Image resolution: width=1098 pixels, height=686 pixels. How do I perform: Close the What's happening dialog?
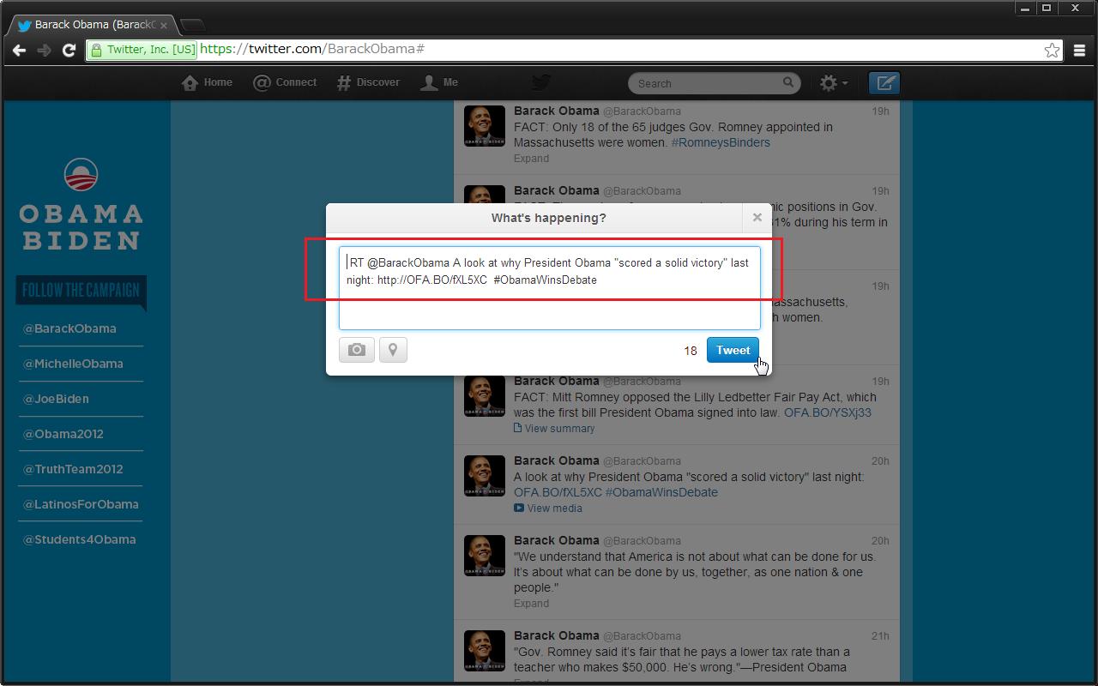pos(757,218)
